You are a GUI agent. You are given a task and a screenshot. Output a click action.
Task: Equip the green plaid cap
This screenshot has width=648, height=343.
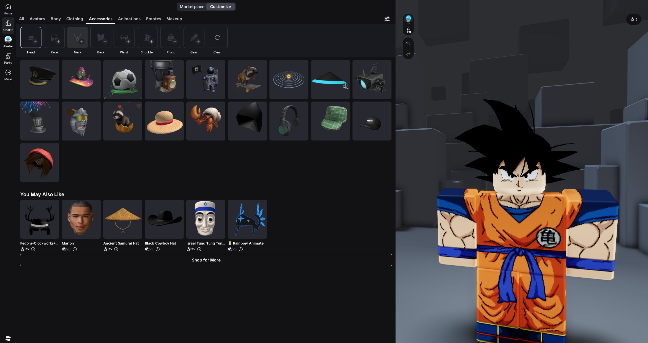coord(330,121)
